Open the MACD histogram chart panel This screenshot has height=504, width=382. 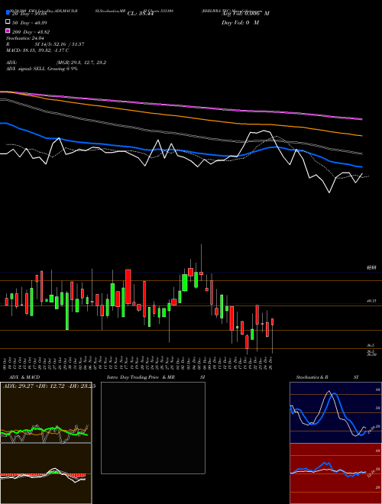click(46, 473)
